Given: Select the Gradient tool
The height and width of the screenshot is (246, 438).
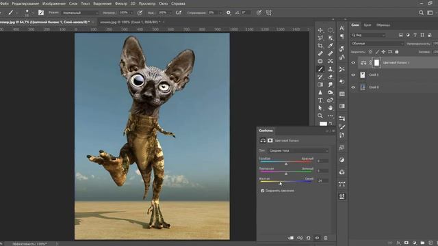Looking at the screenshot, I should [x=320, y=85].
